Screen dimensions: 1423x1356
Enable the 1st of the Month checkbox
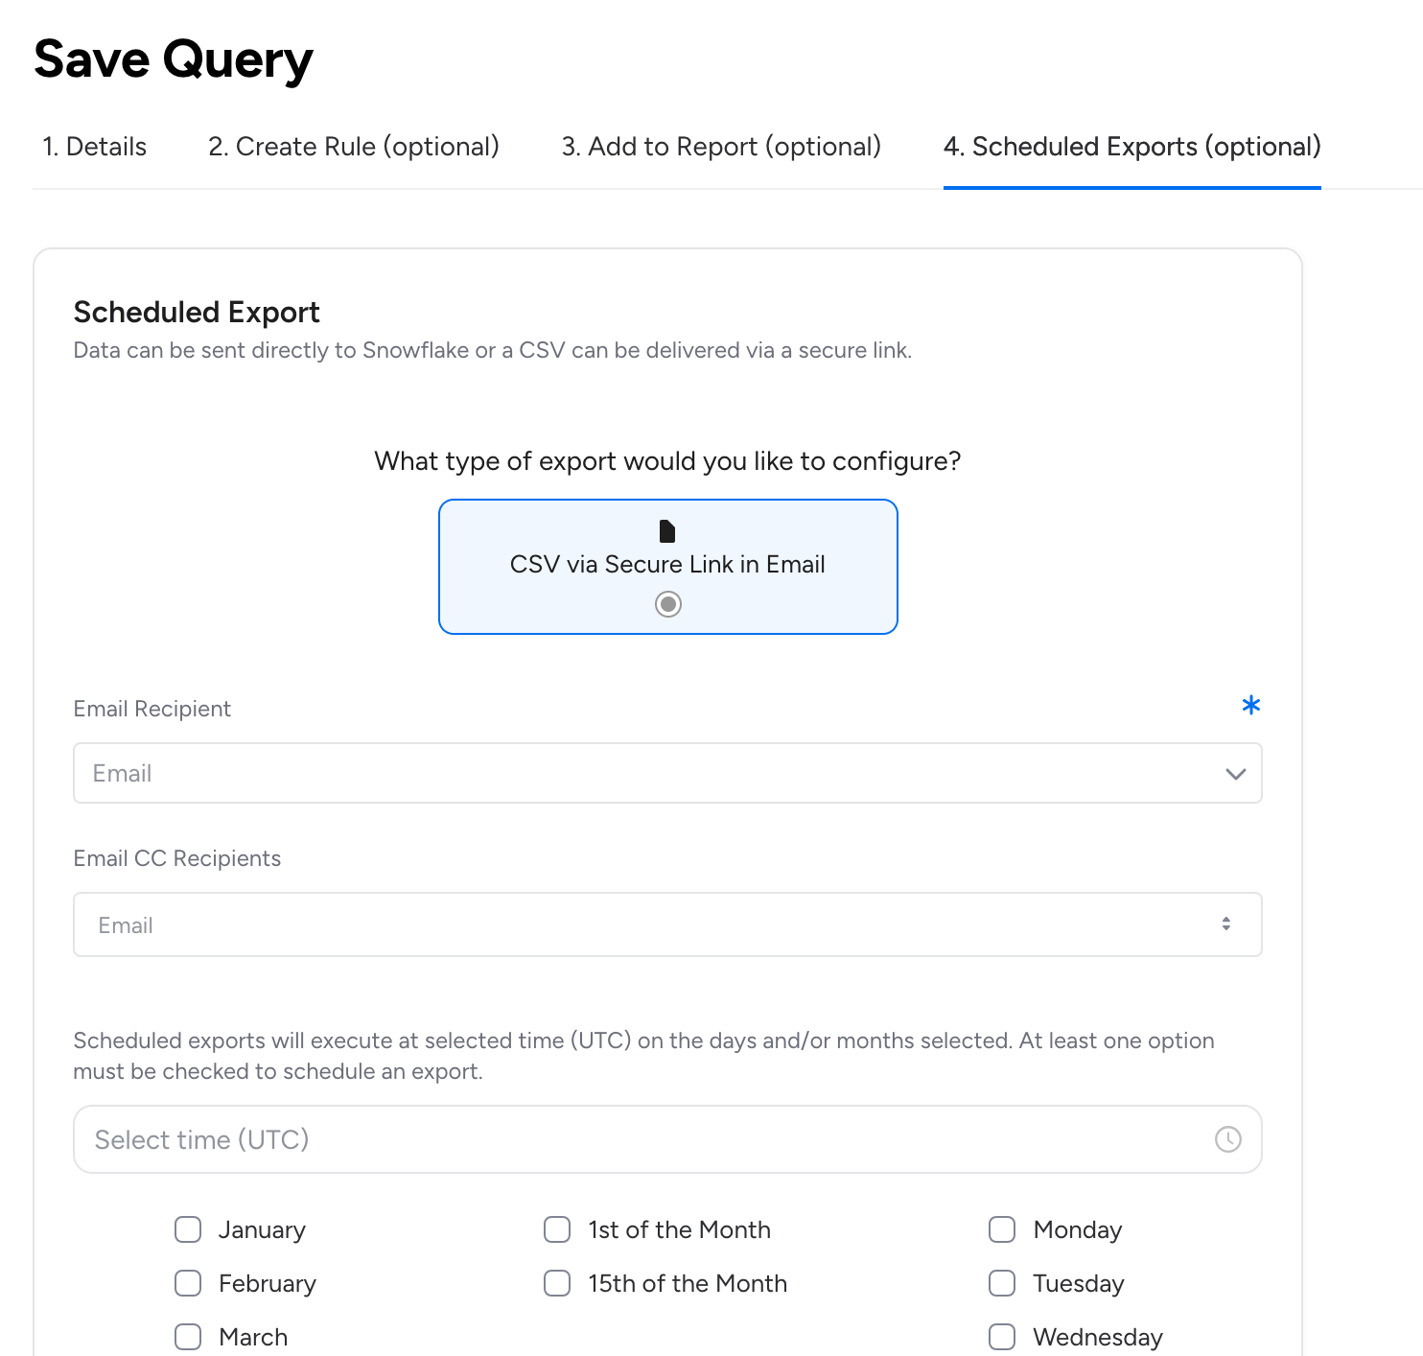[557, 1229]
